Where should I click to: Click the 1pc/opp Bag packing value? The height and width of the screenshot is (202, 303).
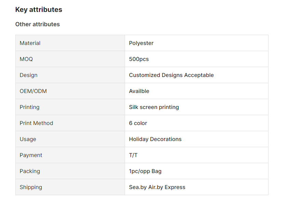145,171
